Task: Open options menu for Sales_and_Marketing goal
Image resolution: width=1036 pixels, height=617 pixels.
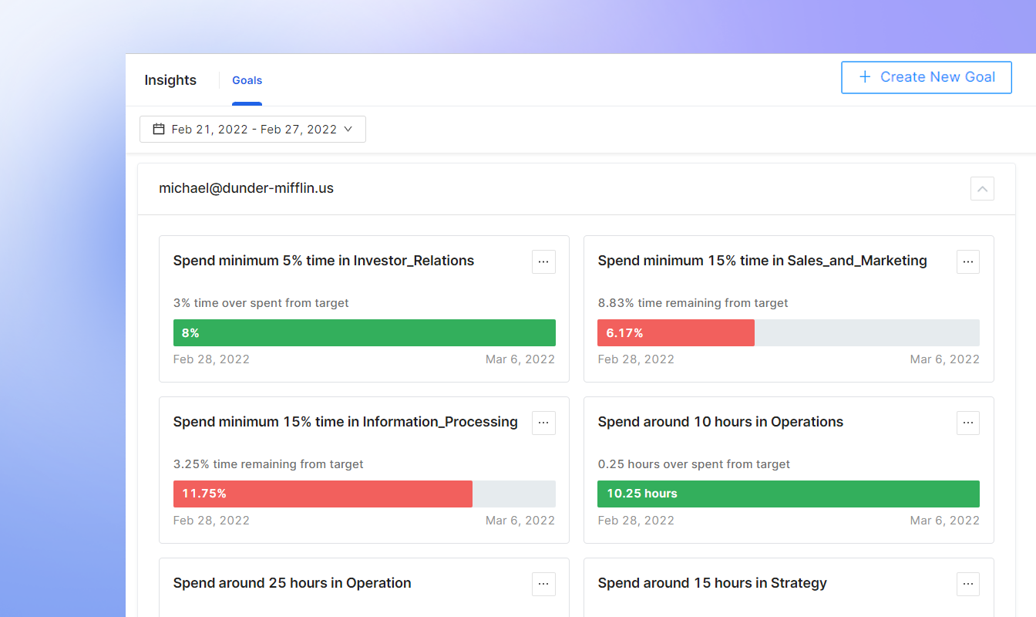Action: [x=968, y=261]
